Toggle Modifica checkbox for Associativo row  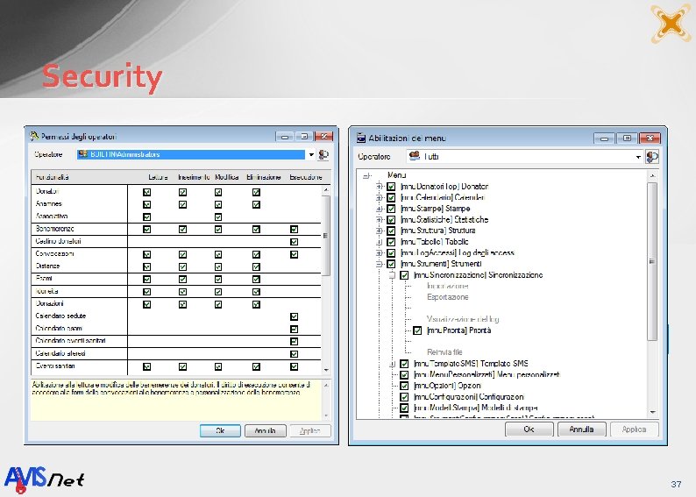coord(218,217)
